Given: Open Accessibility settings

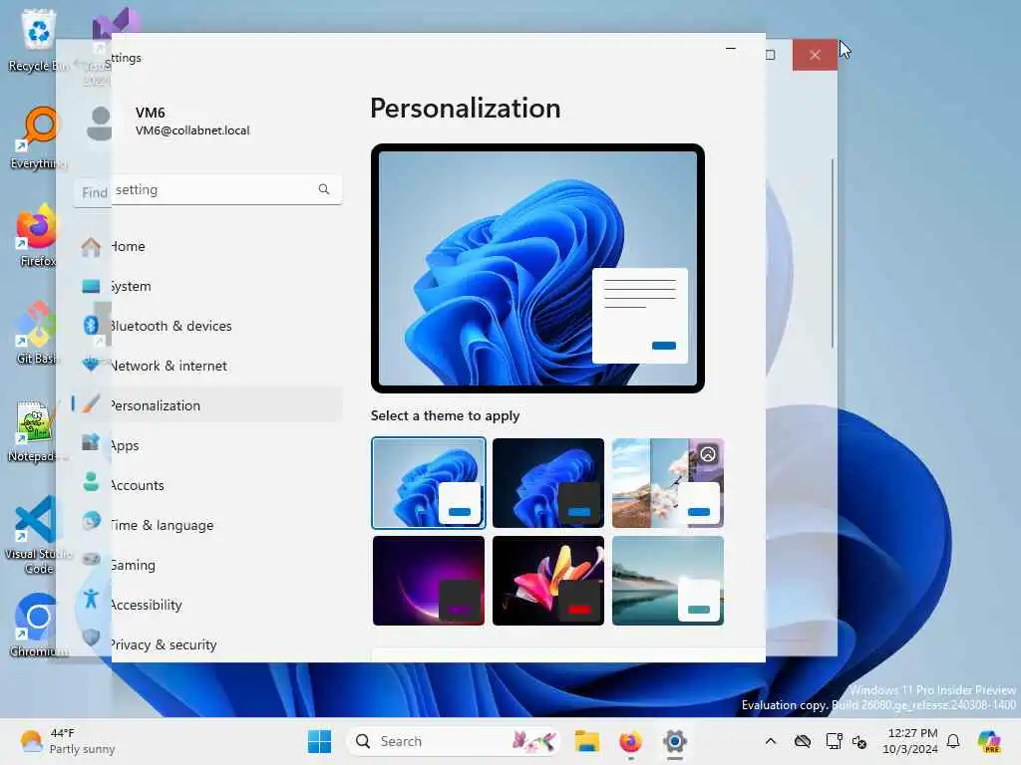Looking at the screenshot, I should click(207, 605).
